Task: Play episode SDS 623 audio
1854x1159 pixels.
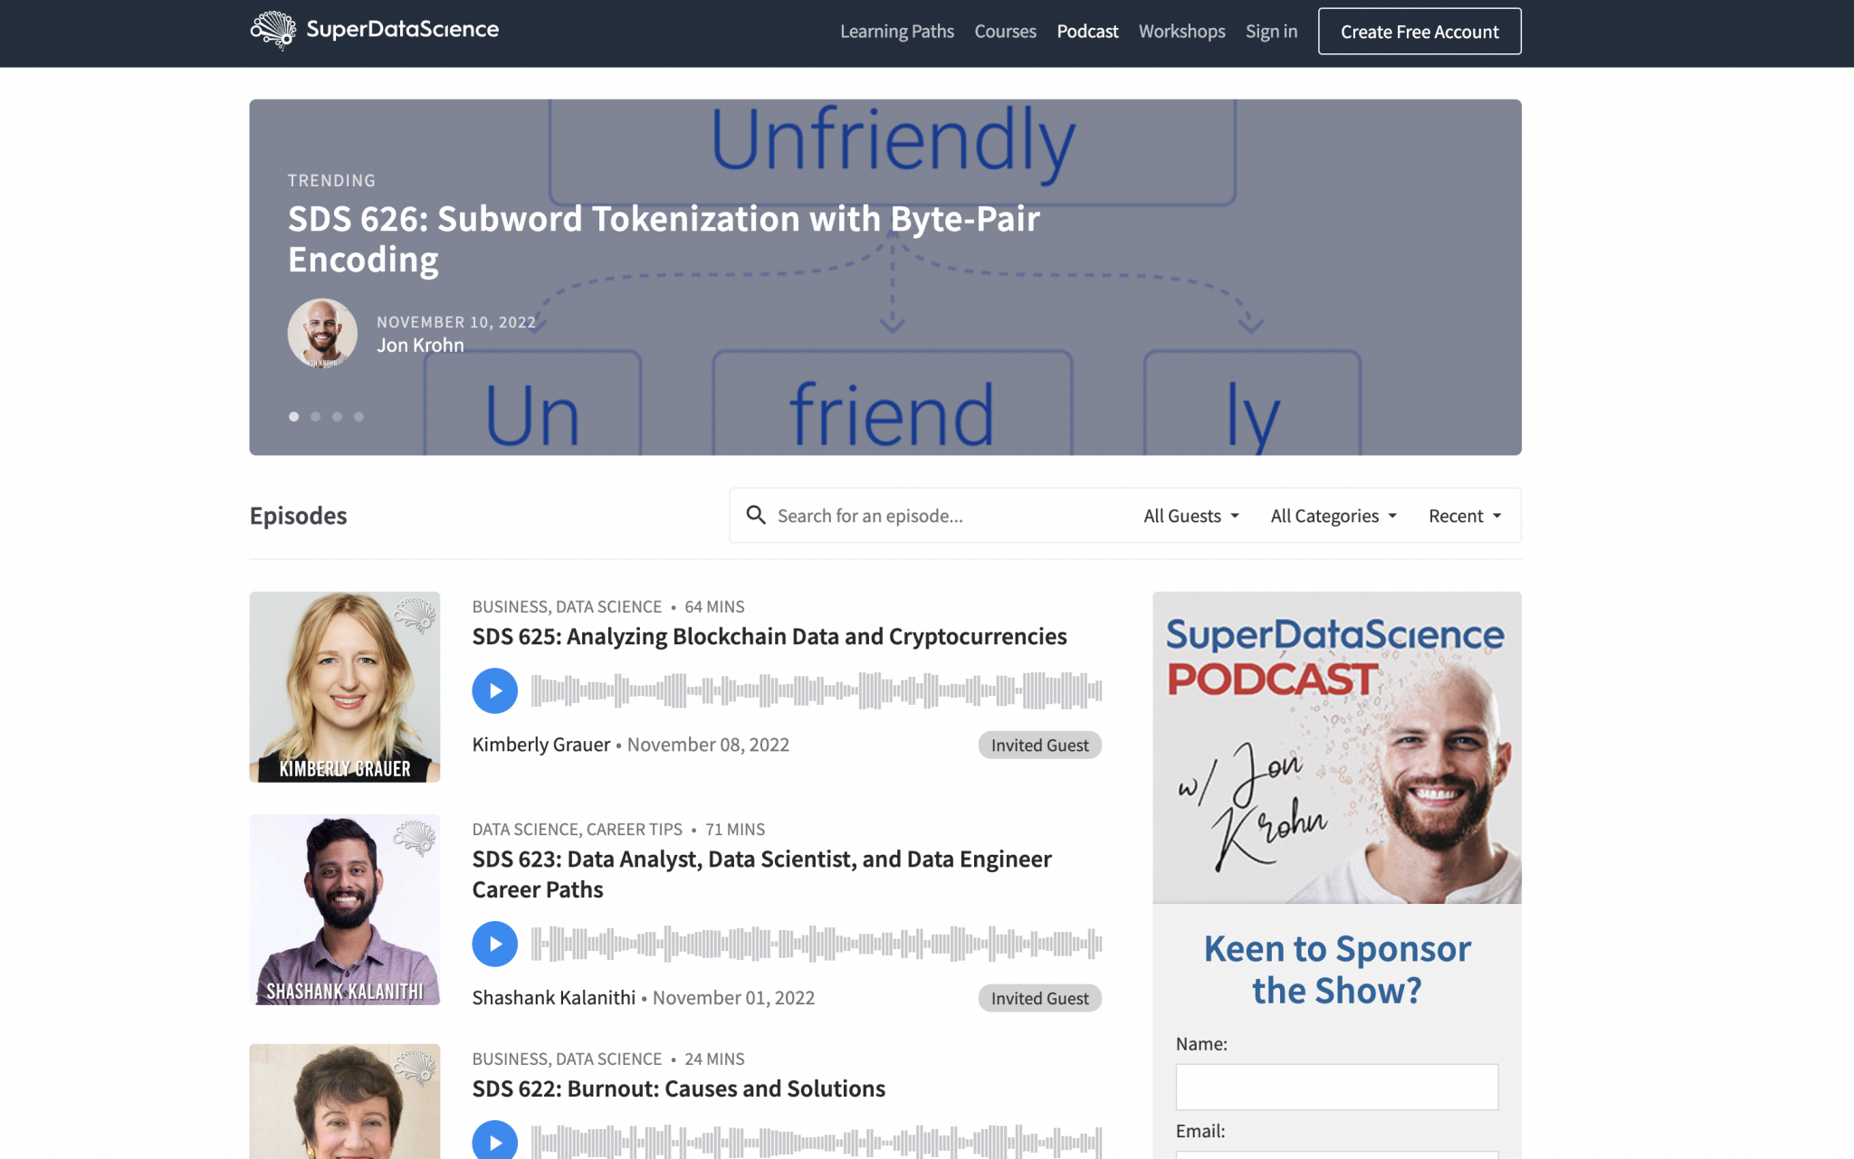Action: point(494,944)
